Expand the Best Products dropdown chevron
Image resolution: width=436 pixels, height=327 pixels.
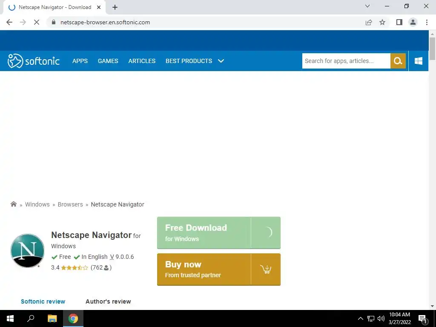(x=221, y=61)
